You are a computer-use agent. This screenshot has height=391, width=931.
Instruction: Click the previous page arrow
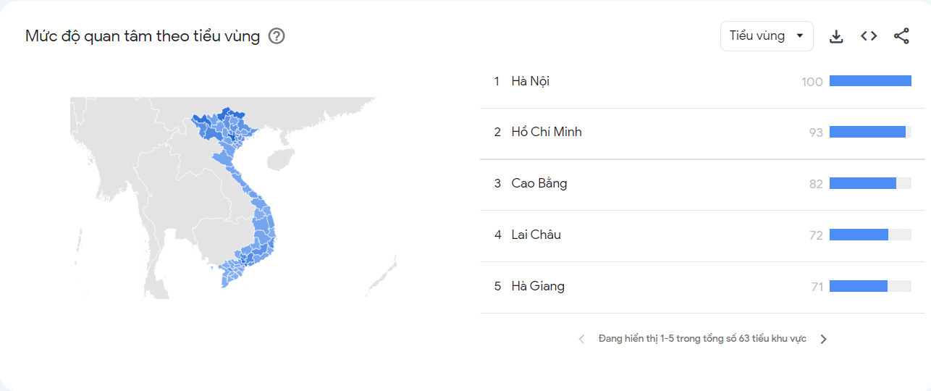(x=581, y=339)
